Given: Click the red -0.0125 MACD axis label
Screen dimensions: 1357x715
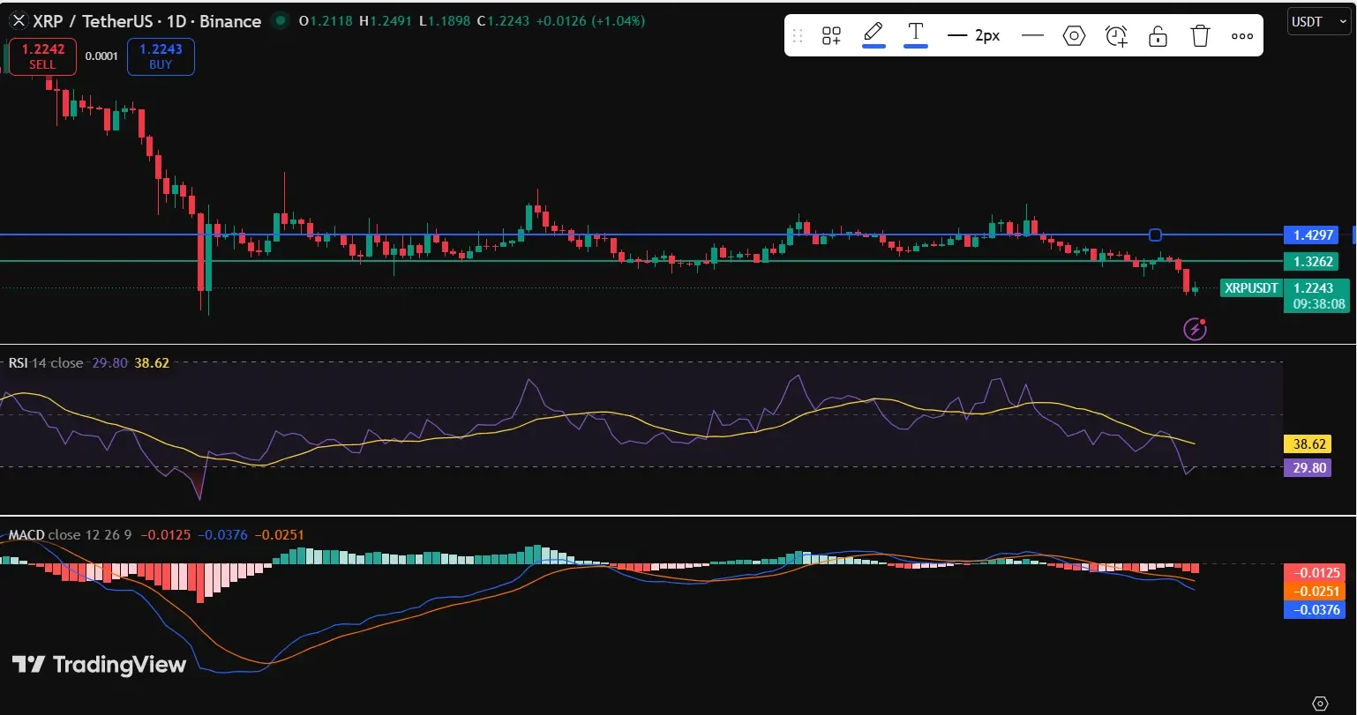Looking at the screenshot, I should pos(1314,573).
